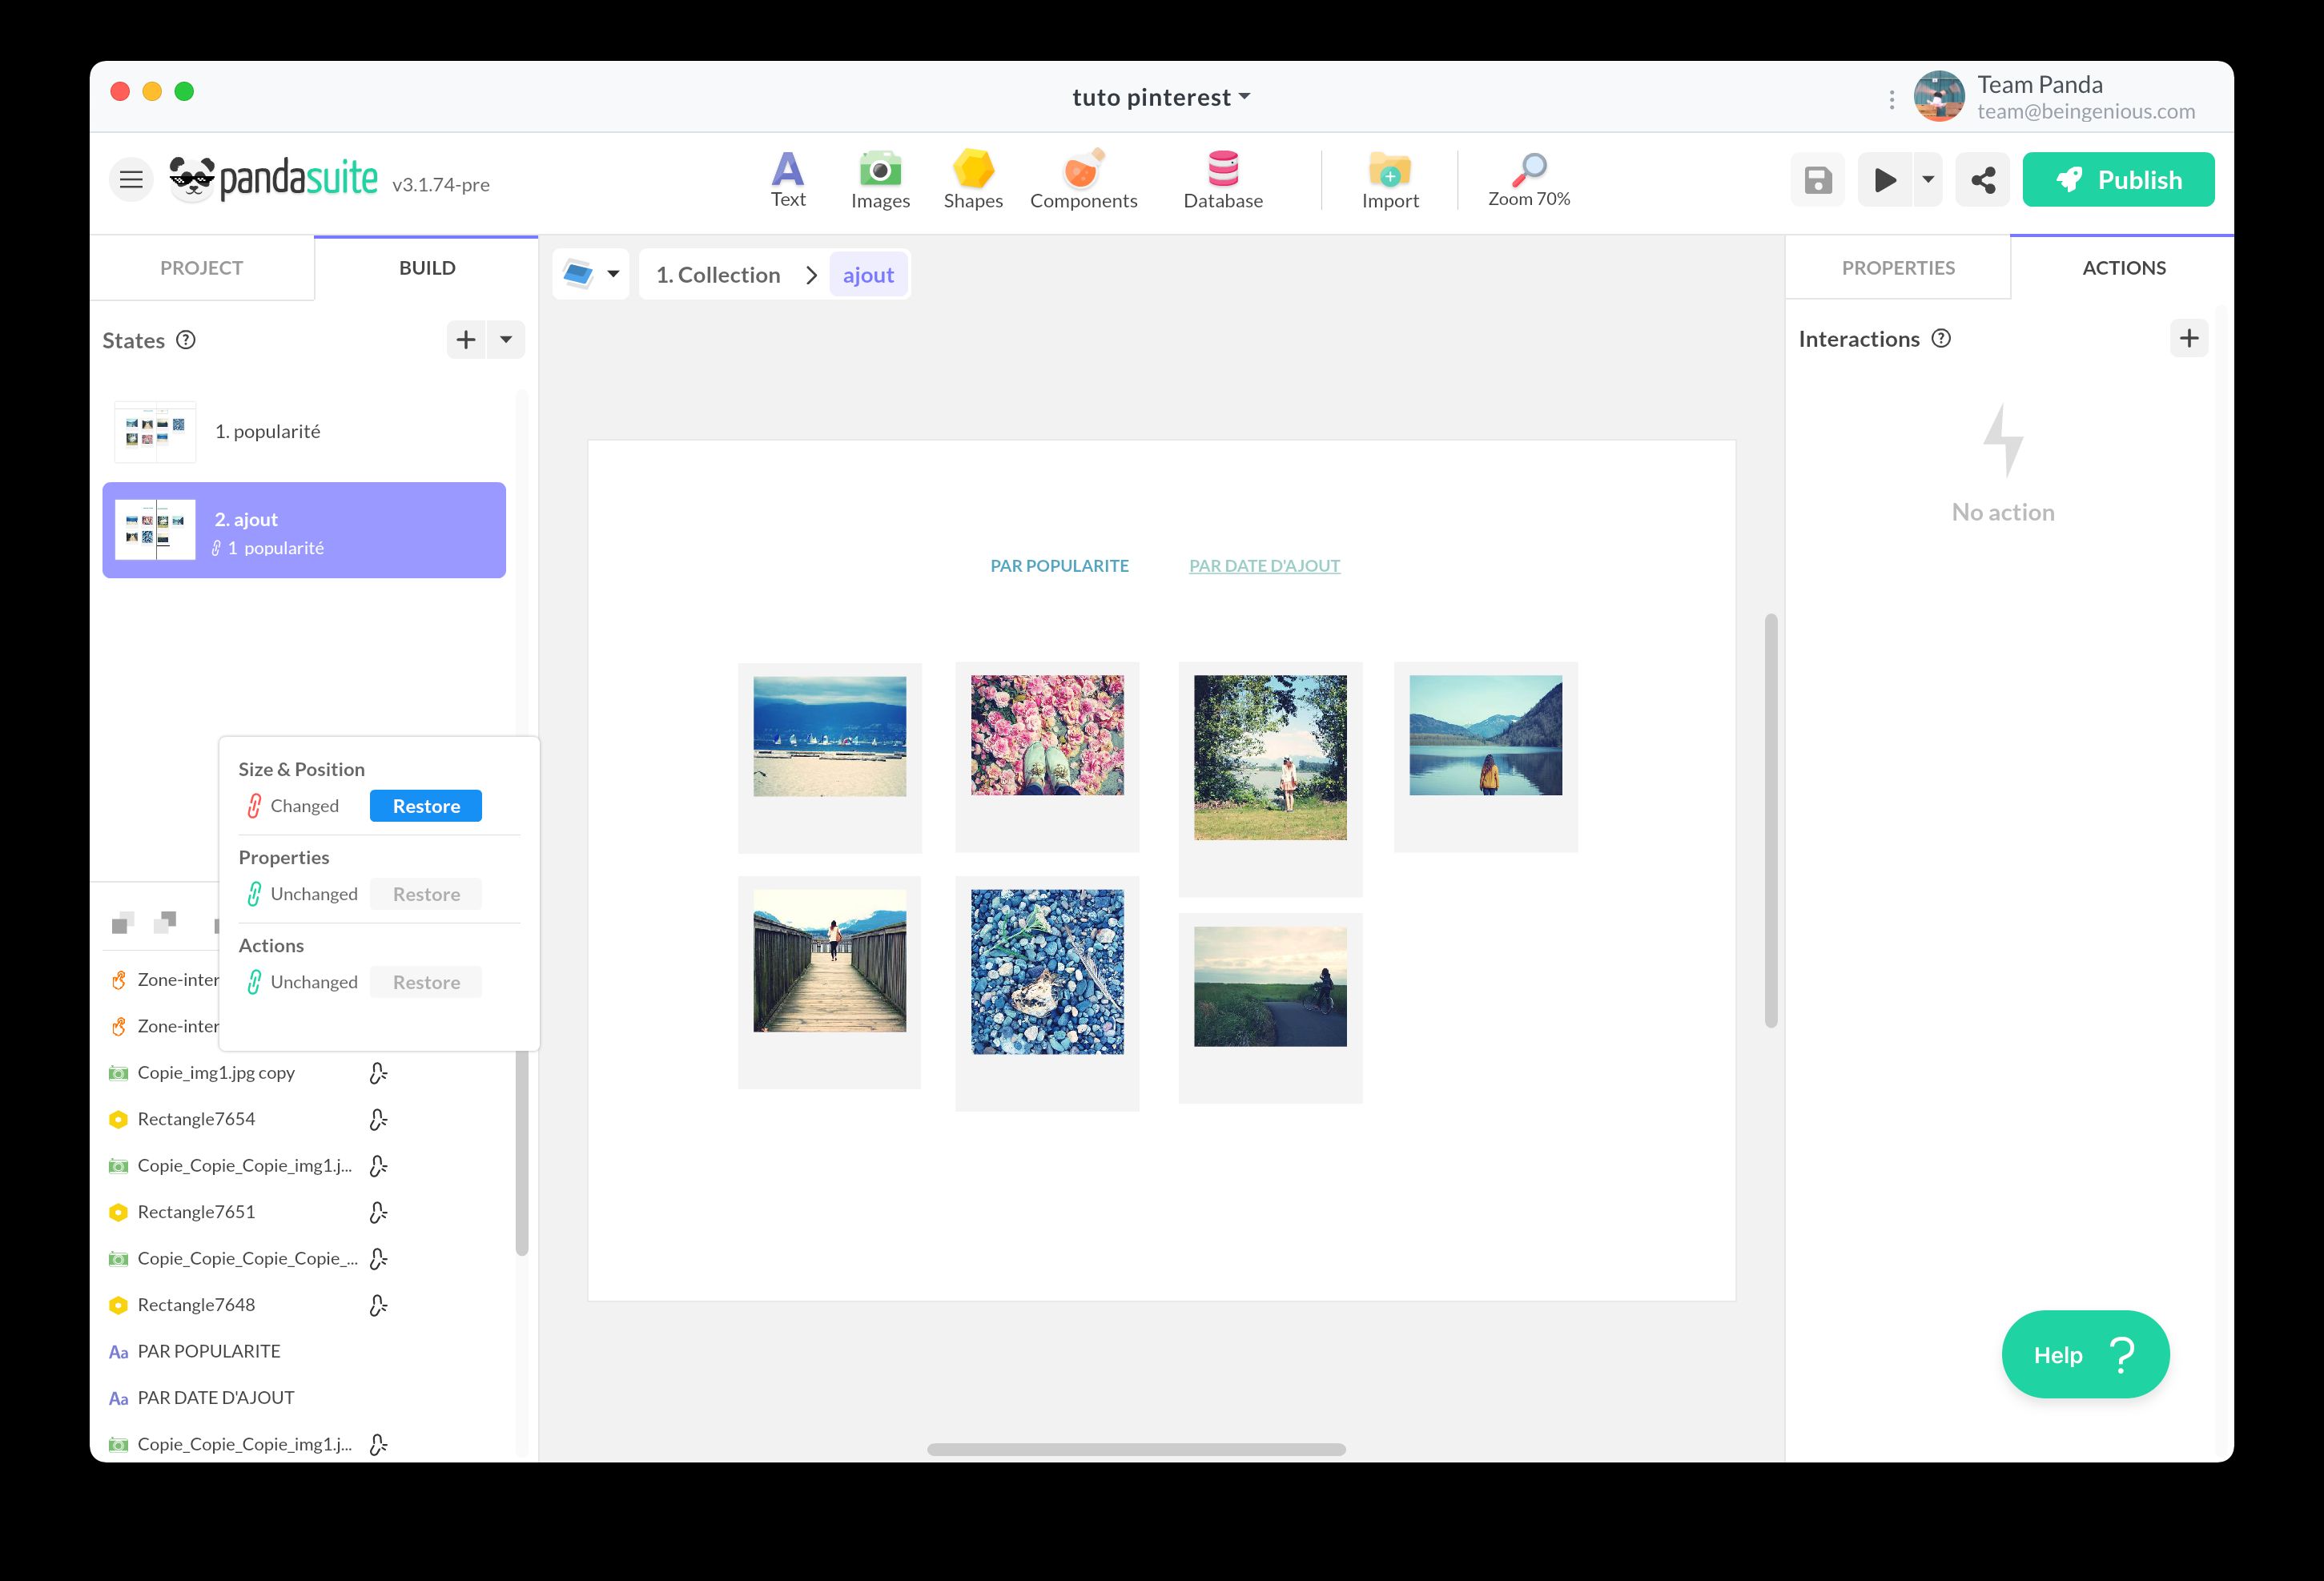Image resolution: width=2324 pixels, height=1581 pixels.
Task: Switch to the PROPERTIES tab
Action: coord(1897,268)
